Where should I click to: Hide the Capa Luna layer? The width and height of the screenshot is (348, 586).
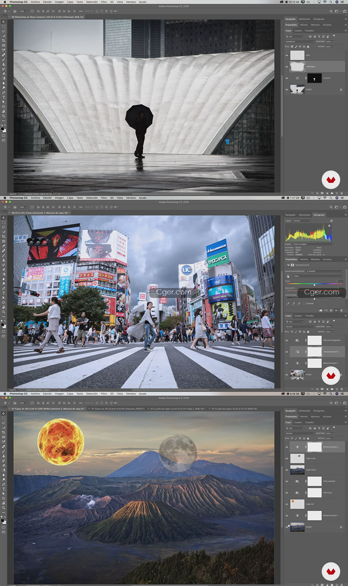click(287, 458)
